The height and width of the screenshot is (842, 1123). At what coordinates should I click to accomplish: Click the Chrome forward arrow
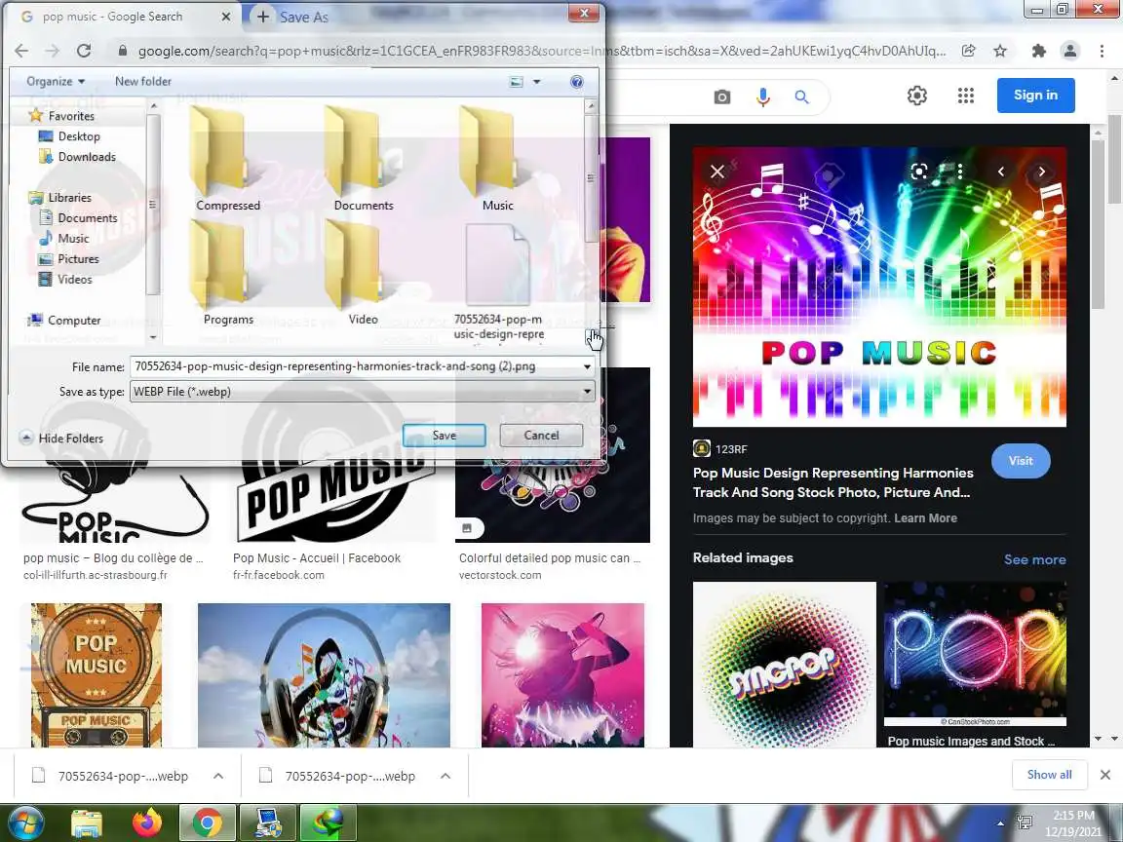point(53,50)
